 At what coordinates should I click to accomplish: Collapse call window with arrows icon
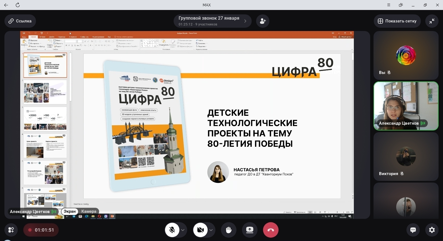click(432, 21)
